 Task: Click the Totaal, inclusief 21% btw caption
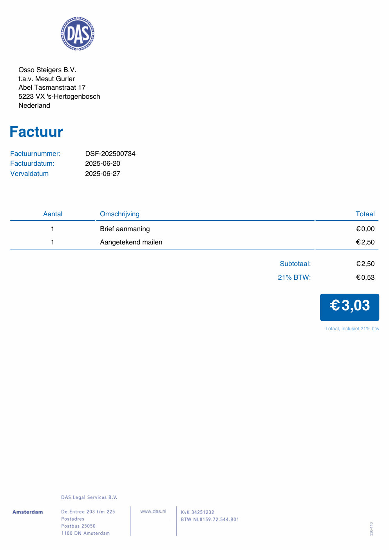click(x=352, y=329)
